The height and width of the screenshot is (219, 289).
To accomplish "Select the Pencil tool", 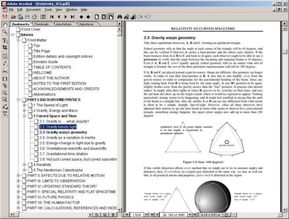I will (x=5, y=63).
